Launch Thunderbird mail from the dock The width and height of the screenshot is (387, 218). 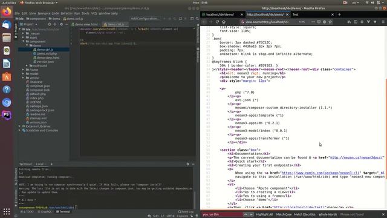(7, 25)
